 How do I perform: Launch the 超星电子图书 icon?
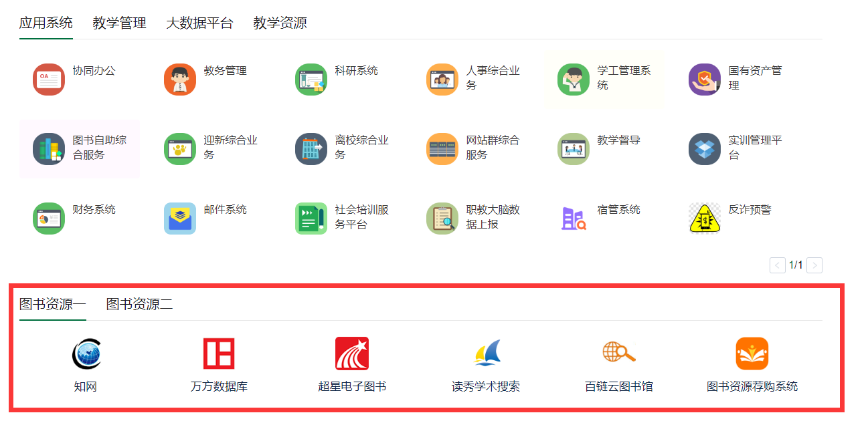pyautogui.click(x=352, y=354)
